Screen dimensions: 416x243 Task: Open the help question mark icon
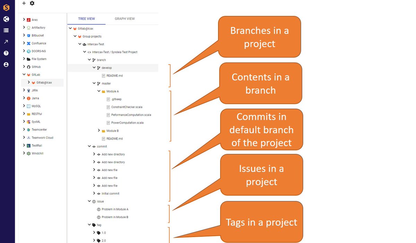pyautogui.click(x=6, y=53)
